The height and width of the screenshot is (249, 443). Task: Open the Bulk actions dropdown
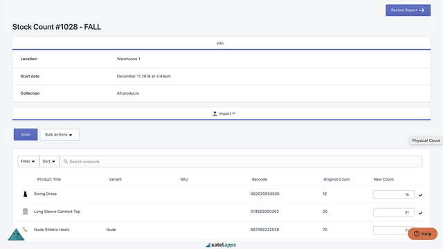pos(60,135)
